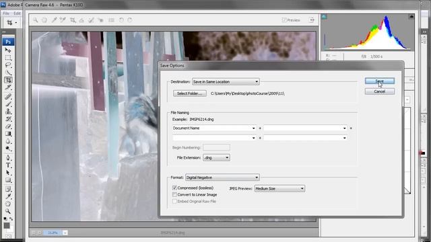Rotate image clockwise
The image size is (431, 242).
tap(130, 20)
